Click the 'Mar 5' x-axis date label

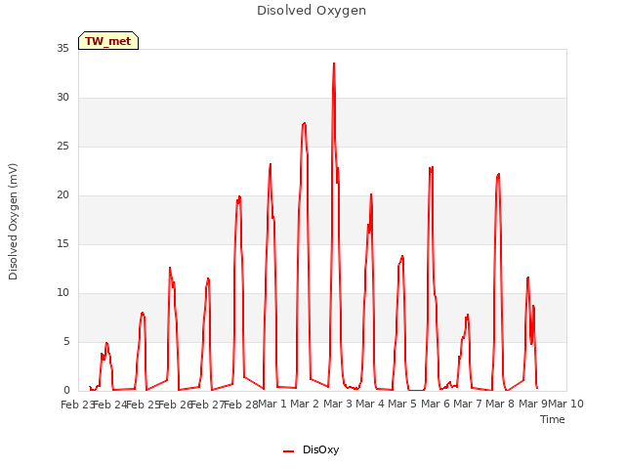point(402,404)
